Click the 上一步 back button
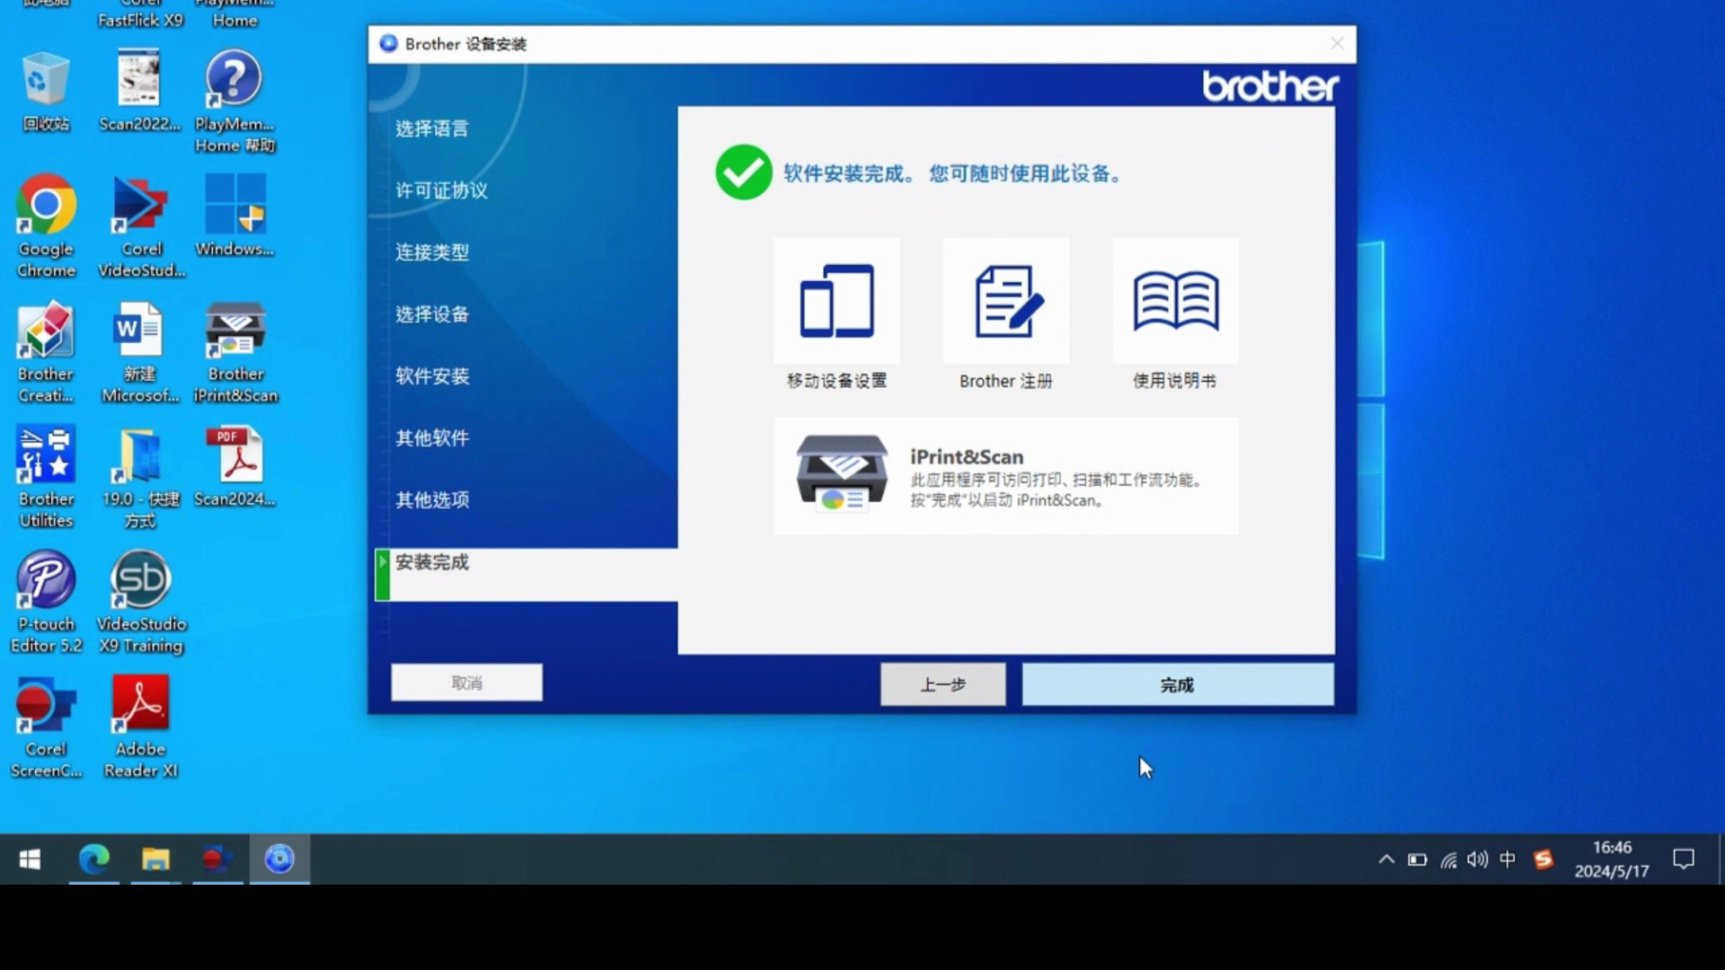1725x970 pixels. 942,684
